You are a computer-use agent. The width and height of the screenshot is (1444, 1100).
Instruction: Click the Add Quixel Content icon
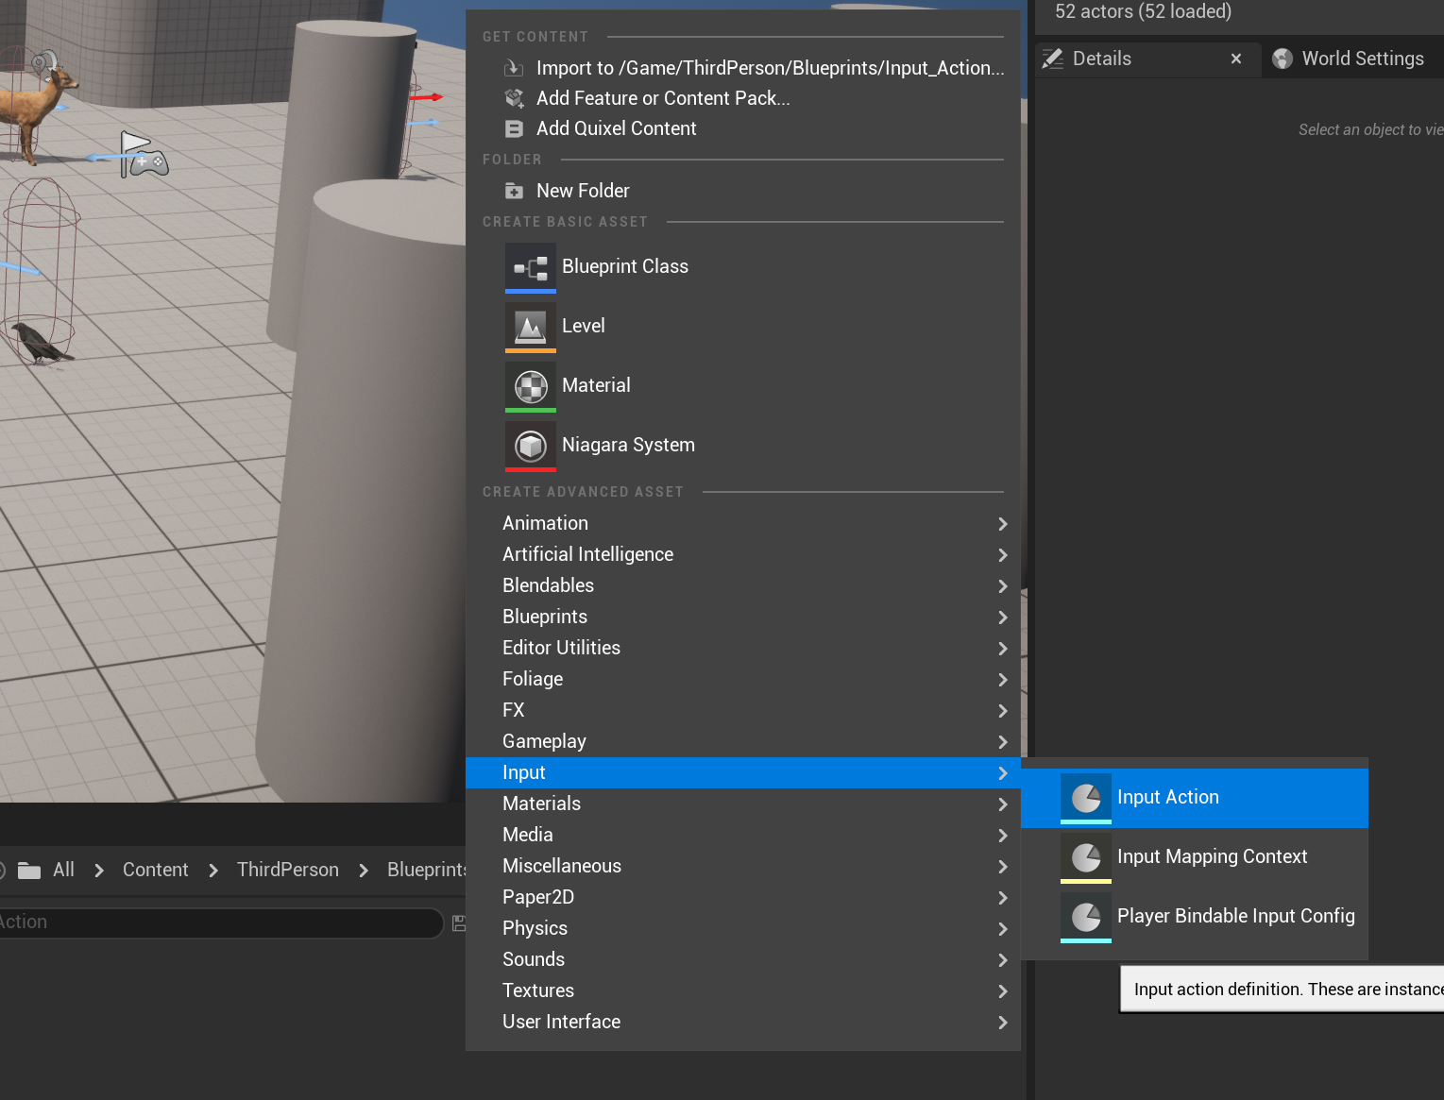pos(514,129)
